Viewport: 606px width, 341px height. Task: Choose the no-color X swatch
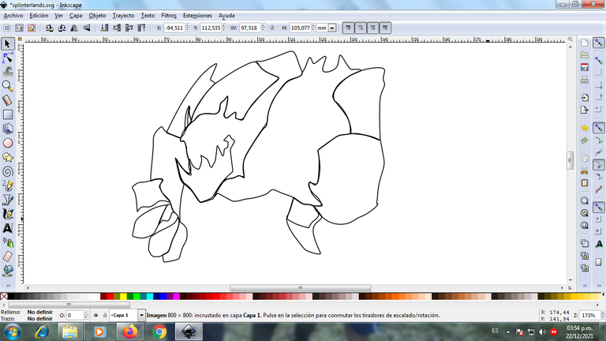click(x=4, y=297)
